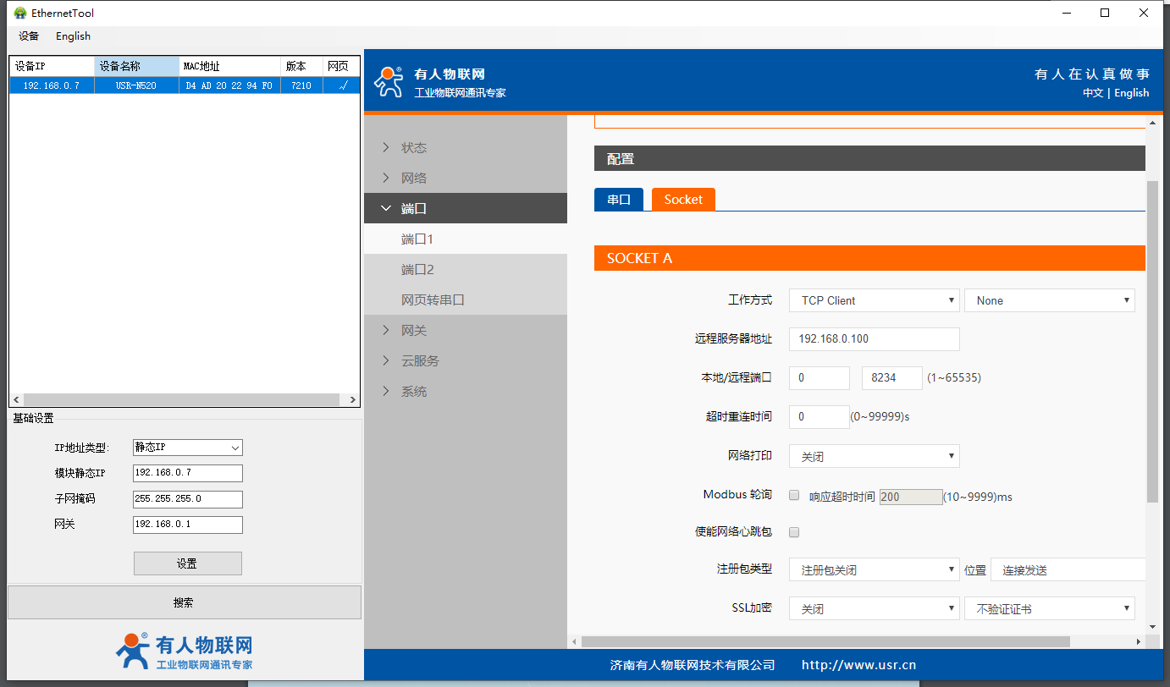This screenshot has width=1170, height=687.
Task: Open the 工作方式 TCP Client dropdown
Action: [874, 300]
